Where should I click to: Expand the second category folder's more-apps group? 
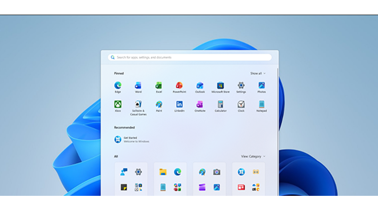[x=178, y=187]
